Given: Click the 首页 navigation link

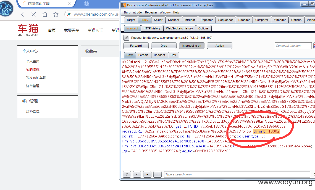Looking at the screenshot, I should pyautogui.click(x=52, y=30).
